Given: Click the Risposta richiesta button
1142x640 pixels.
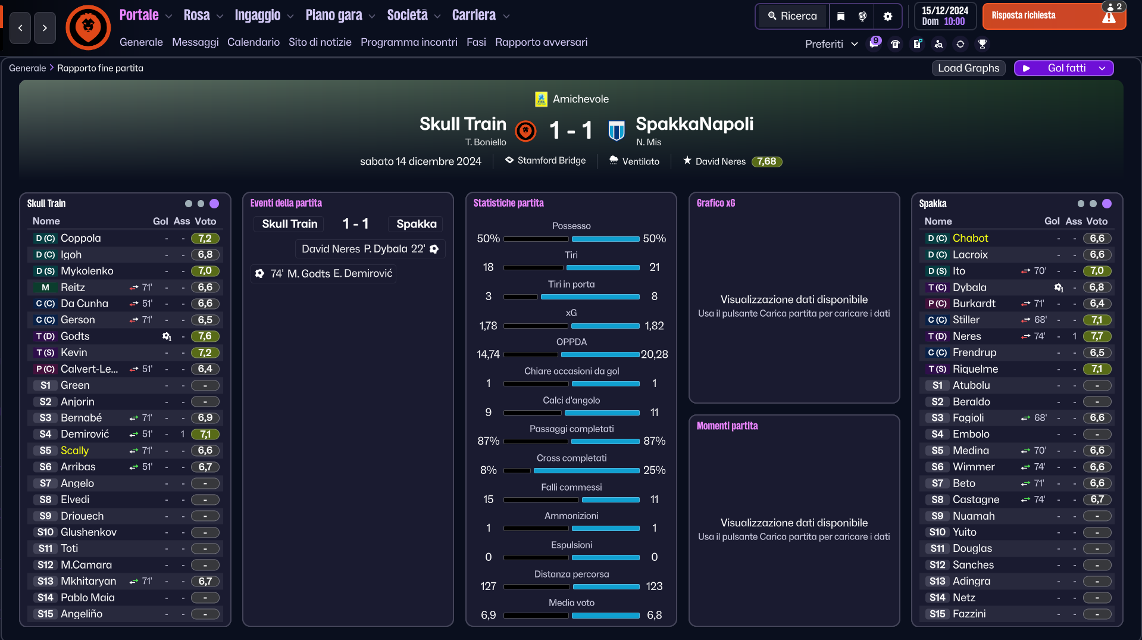Looking at the screenshot, I should click(1054, 16).
